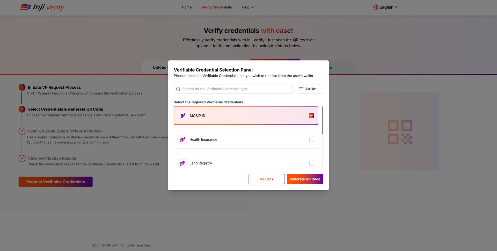Open the Verify Credentials menu item

217,7
